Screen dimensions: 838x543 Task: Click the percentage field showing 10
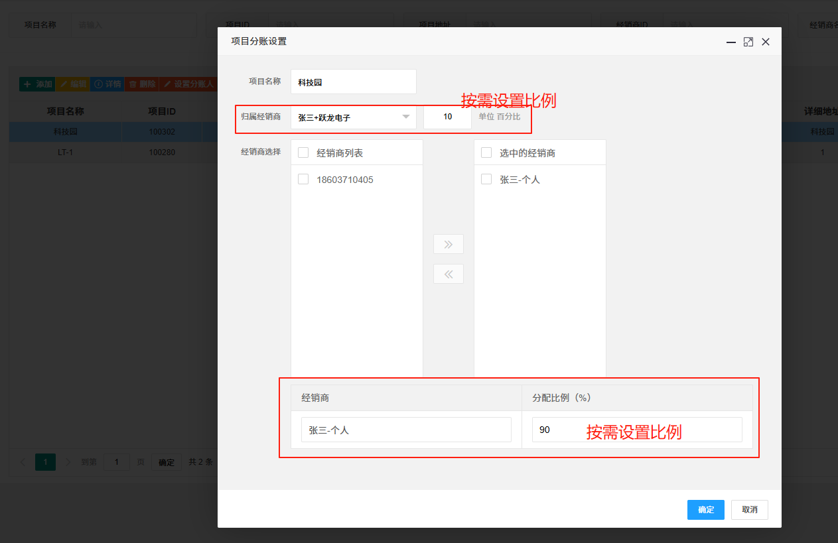tap(448, 117)
